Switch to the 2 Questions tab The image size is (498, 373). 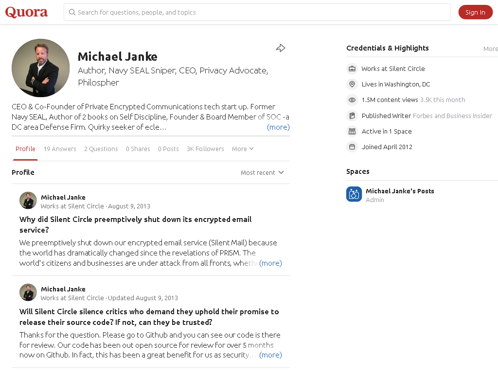(101, 149)
